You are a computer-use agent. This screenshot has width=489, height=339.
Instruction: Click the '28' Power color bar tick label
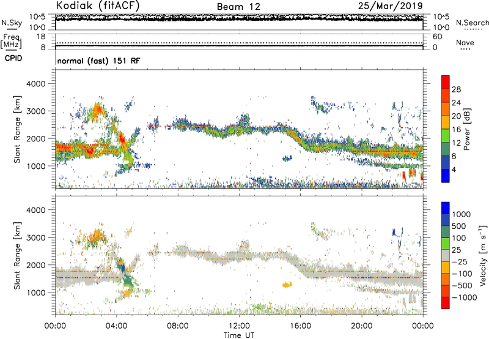pos(456,89)
